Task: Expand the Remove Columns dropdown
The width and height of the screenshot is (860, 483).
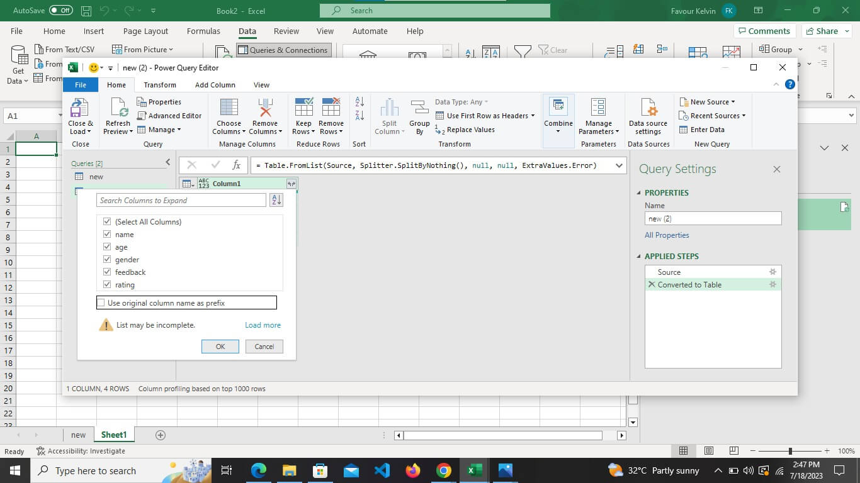Action: (264, 131)
